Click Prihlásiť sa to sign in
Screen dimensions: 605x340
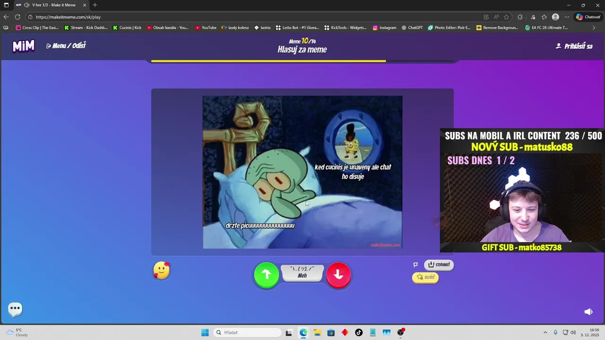[x=574, y=46]
